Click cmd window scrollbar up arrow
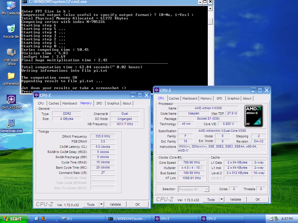 pyautogui.click(x=210, y=8)
